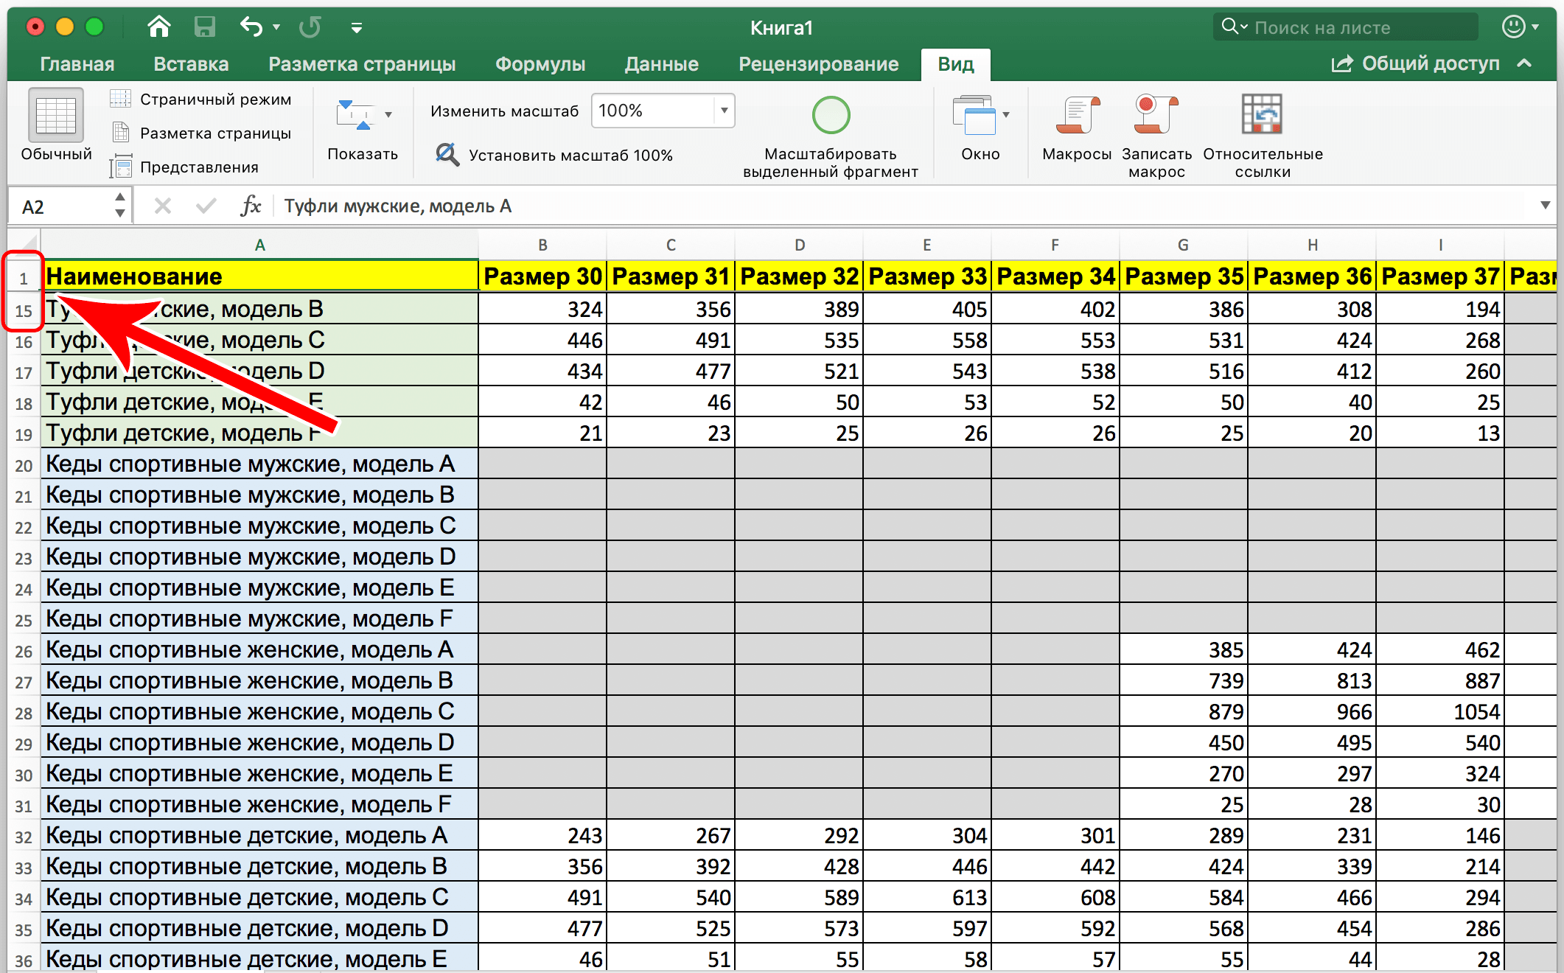The width and height of the screenshot is (1564, 973).
Task: Click the confirm checkmark in formula bar
Action: 206,206
